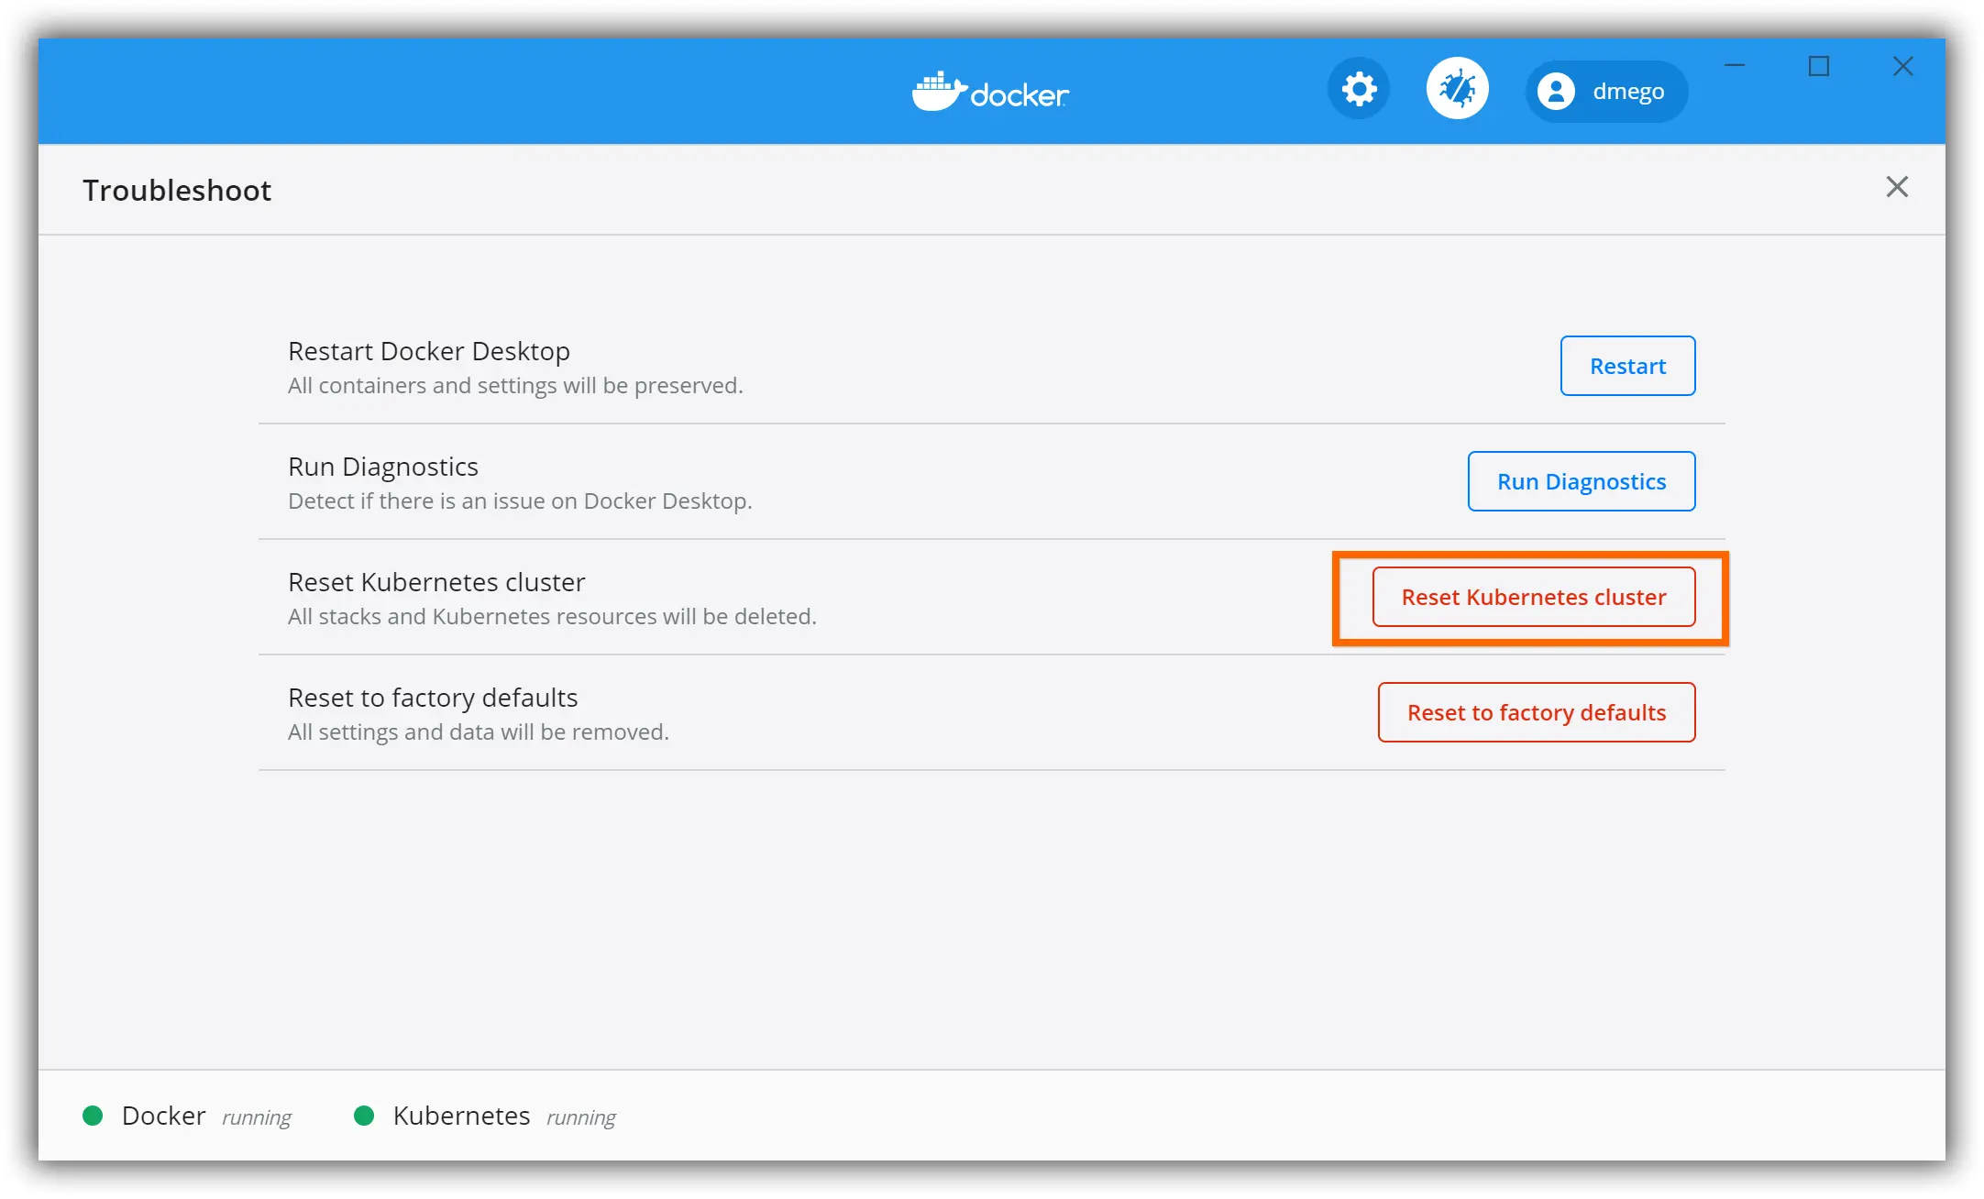Click the Restart button
The height and width of the screenshot is (1199, 1984).
(1627, 366)
